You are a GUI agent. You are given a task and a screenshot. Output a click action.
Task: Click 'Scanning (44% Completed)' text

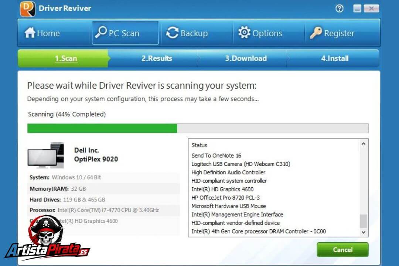(x=66, y=114)
